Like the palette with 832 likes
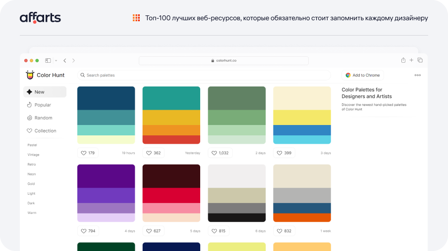 point(284,231)
